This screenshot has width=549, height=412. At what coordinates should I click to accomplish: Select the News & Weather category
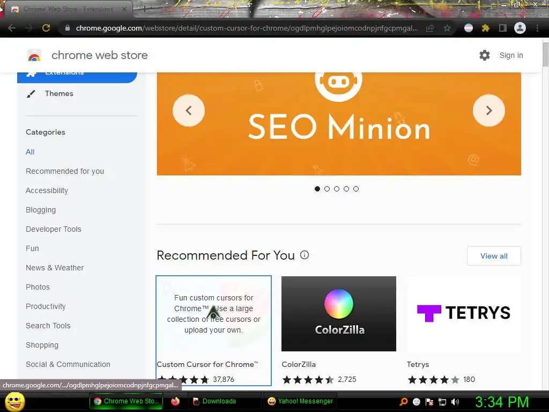[55, 268]
